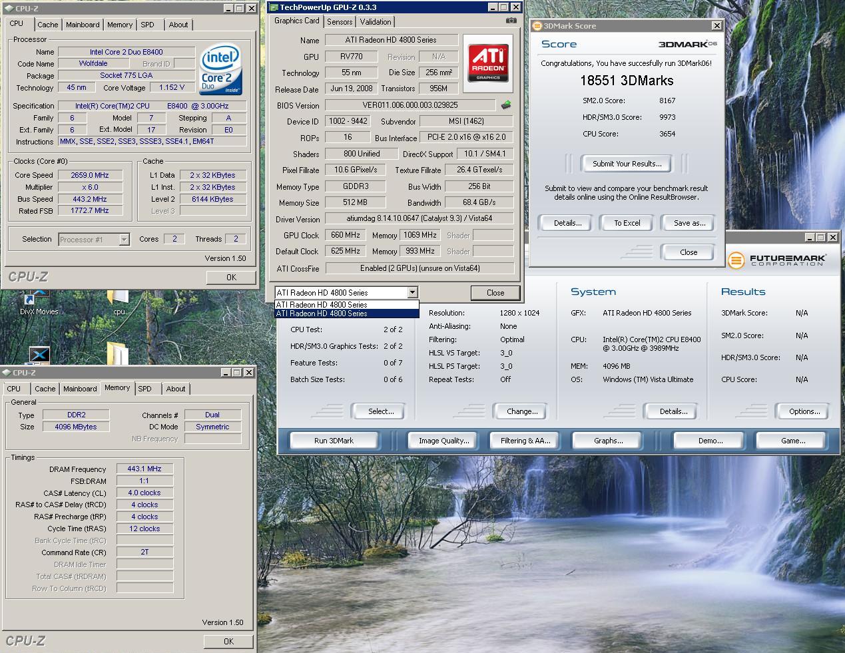Click Change button under settings

pyautogui.click(x=522, y=411)
